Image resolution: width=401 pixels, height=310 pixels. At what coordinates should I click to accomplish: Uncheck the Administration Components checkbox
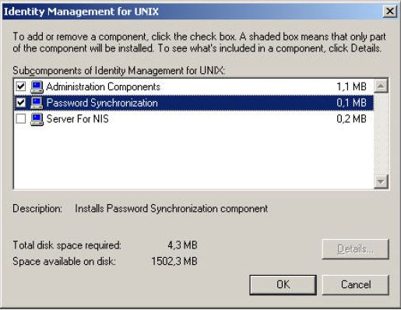coord(21,86)
